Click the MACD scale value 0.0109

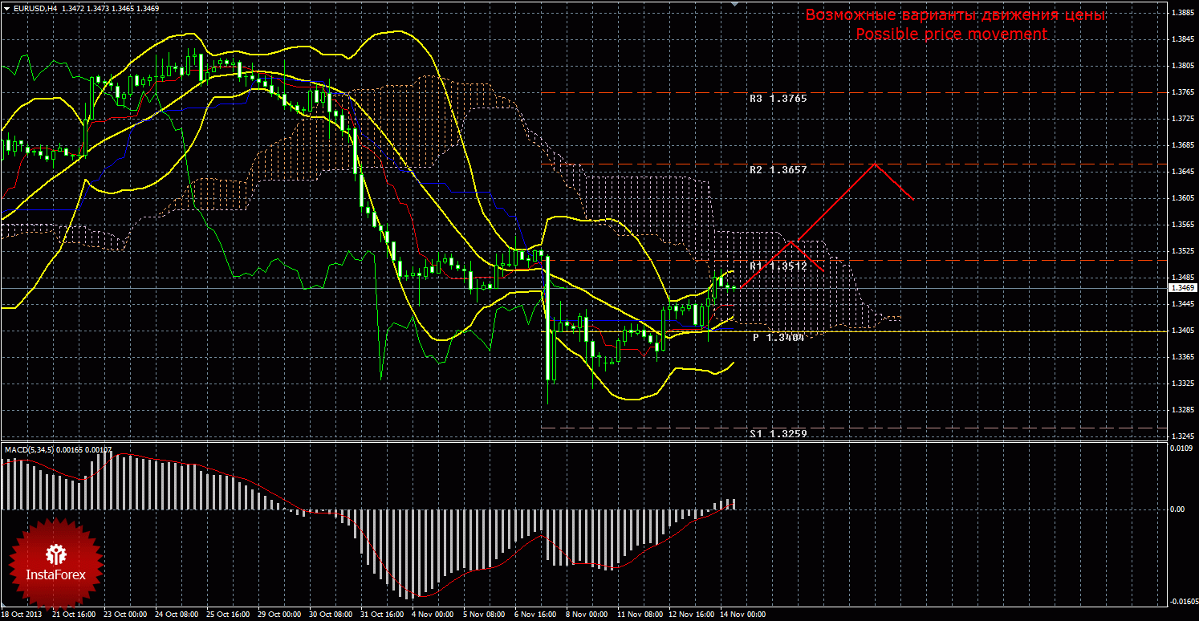pyautogui.click(x=1181, y=448)
